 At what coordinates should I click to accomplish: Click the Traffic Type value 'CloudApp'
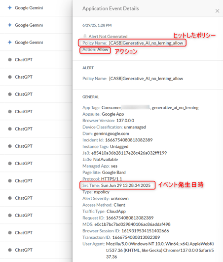click(x=116, y=212)
